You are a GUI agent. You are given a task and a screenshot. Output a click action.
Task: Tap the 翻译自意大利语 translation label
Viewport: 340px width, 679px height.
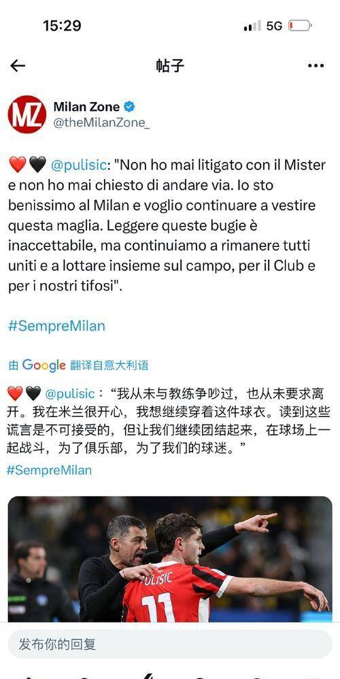109,365
